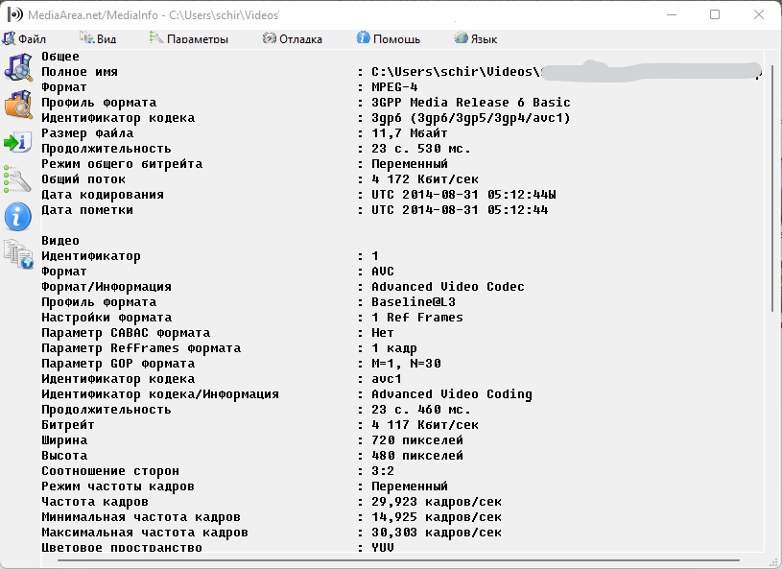Open the Язык language menu
782x569 pixels.
(476, 39)
